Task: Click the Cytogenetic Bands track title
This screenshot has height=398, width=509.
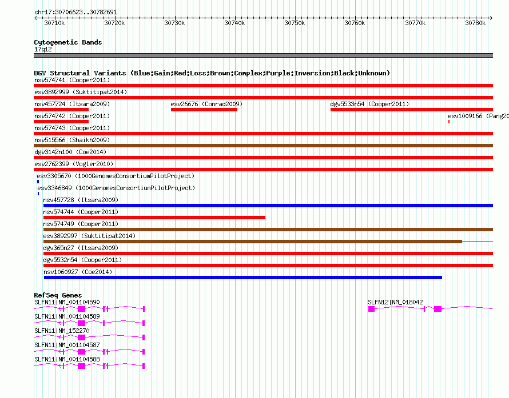Action: coord(68,42)
